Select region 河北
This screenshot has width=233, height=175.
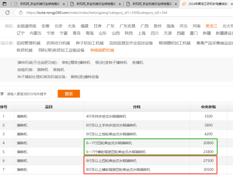(x=184, y=26)
